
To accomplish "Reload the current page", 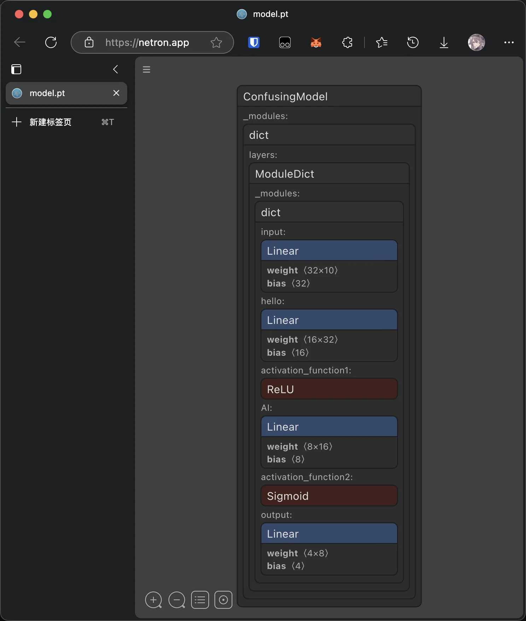I will (x=51, y=42).
